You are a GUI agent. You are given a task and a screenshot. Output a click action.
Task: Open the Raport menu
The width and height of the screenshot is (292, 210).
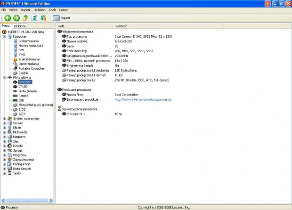(x=25, y=10)
